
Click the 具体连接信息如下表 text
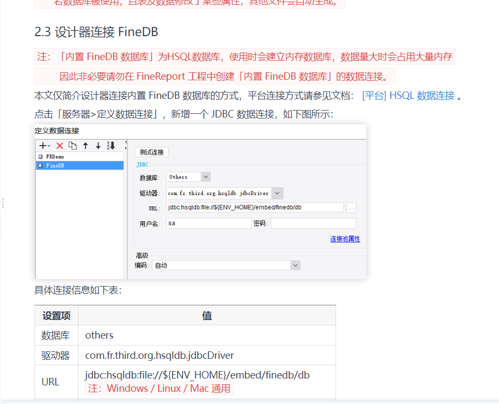click(78, 290)
